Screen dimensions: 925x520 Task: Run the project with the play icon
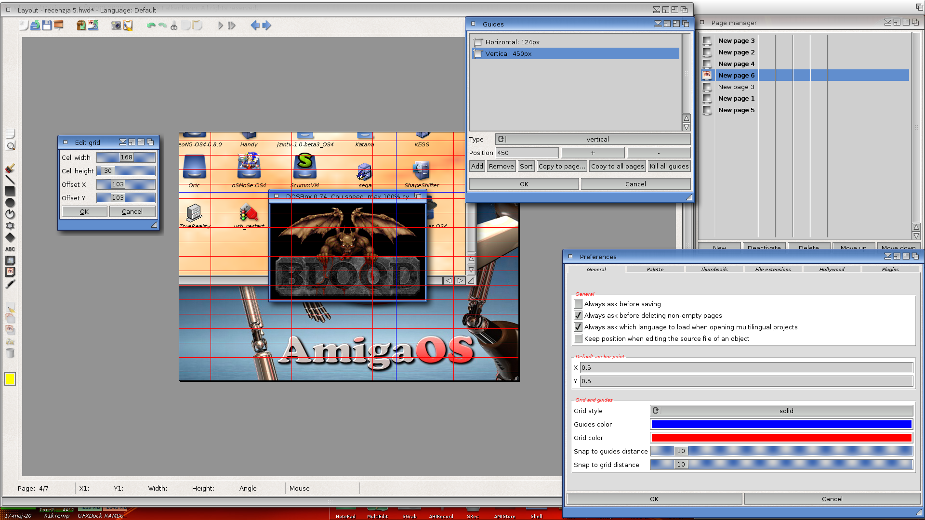(x=220, y=25)
